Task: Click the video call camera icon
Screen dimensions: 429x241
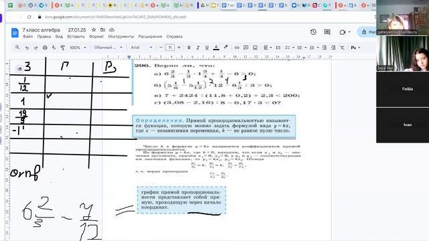Action: pyautogui.click(x=343, y=32)
